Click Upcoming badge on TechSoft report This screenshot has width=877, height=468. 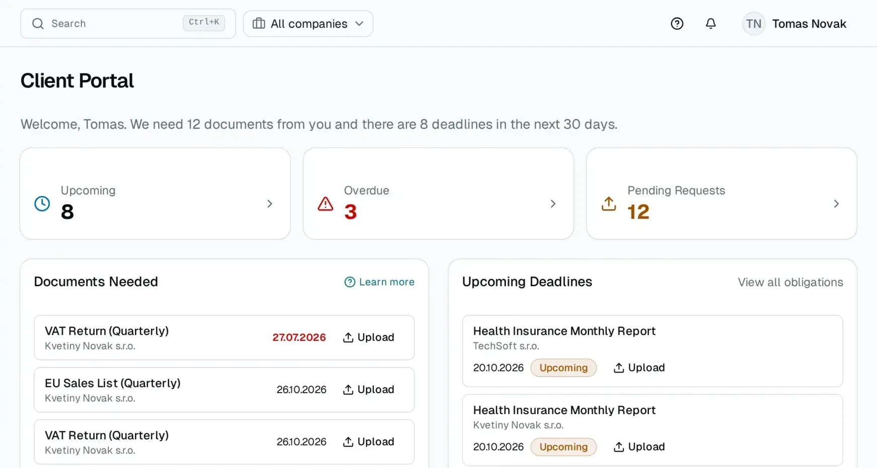[x=563, y=368]
